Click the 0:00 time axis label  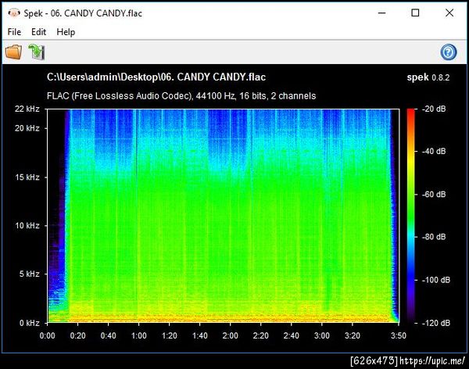(x=47, y=335)
